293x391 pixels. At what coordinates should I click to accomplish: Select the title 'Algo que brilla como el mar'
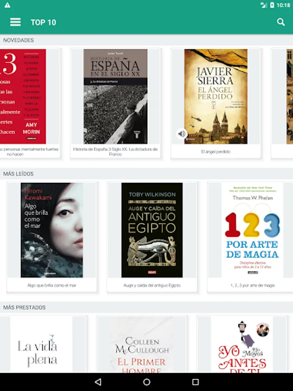pos(52,285)
